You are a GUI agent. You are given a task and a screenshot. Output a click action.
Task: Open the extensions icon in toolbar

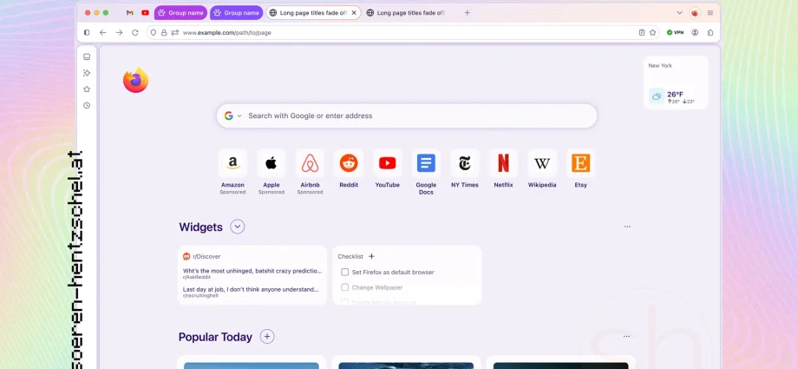[x=710, y=33]
